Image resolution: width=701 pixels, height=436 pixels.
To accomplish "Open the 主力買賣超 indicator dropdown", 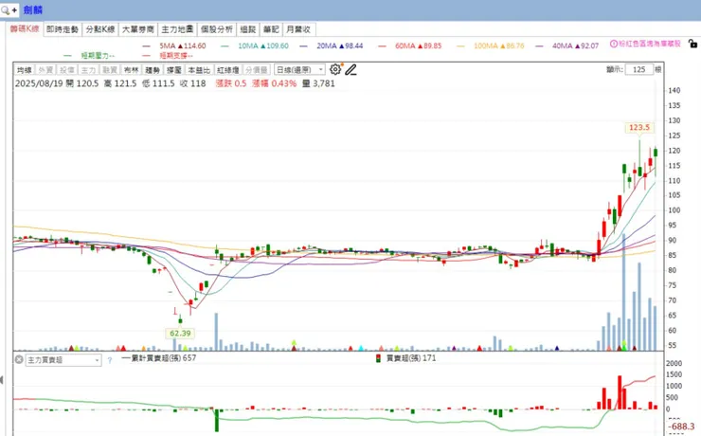I will 63,360.
